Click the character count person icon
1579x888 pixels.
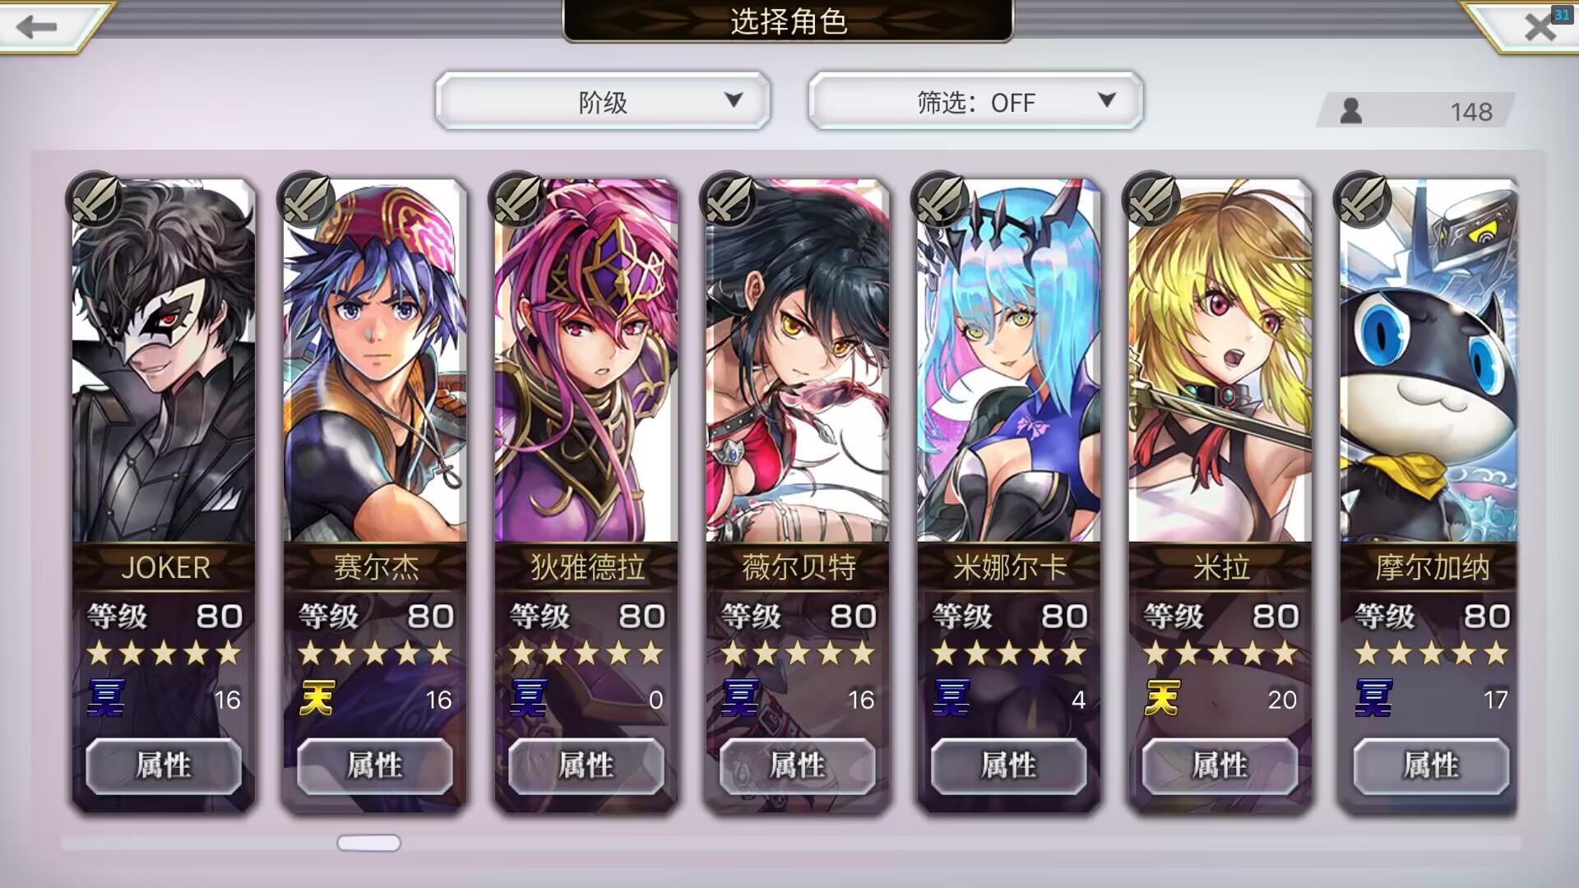[x=1350, y=111]
